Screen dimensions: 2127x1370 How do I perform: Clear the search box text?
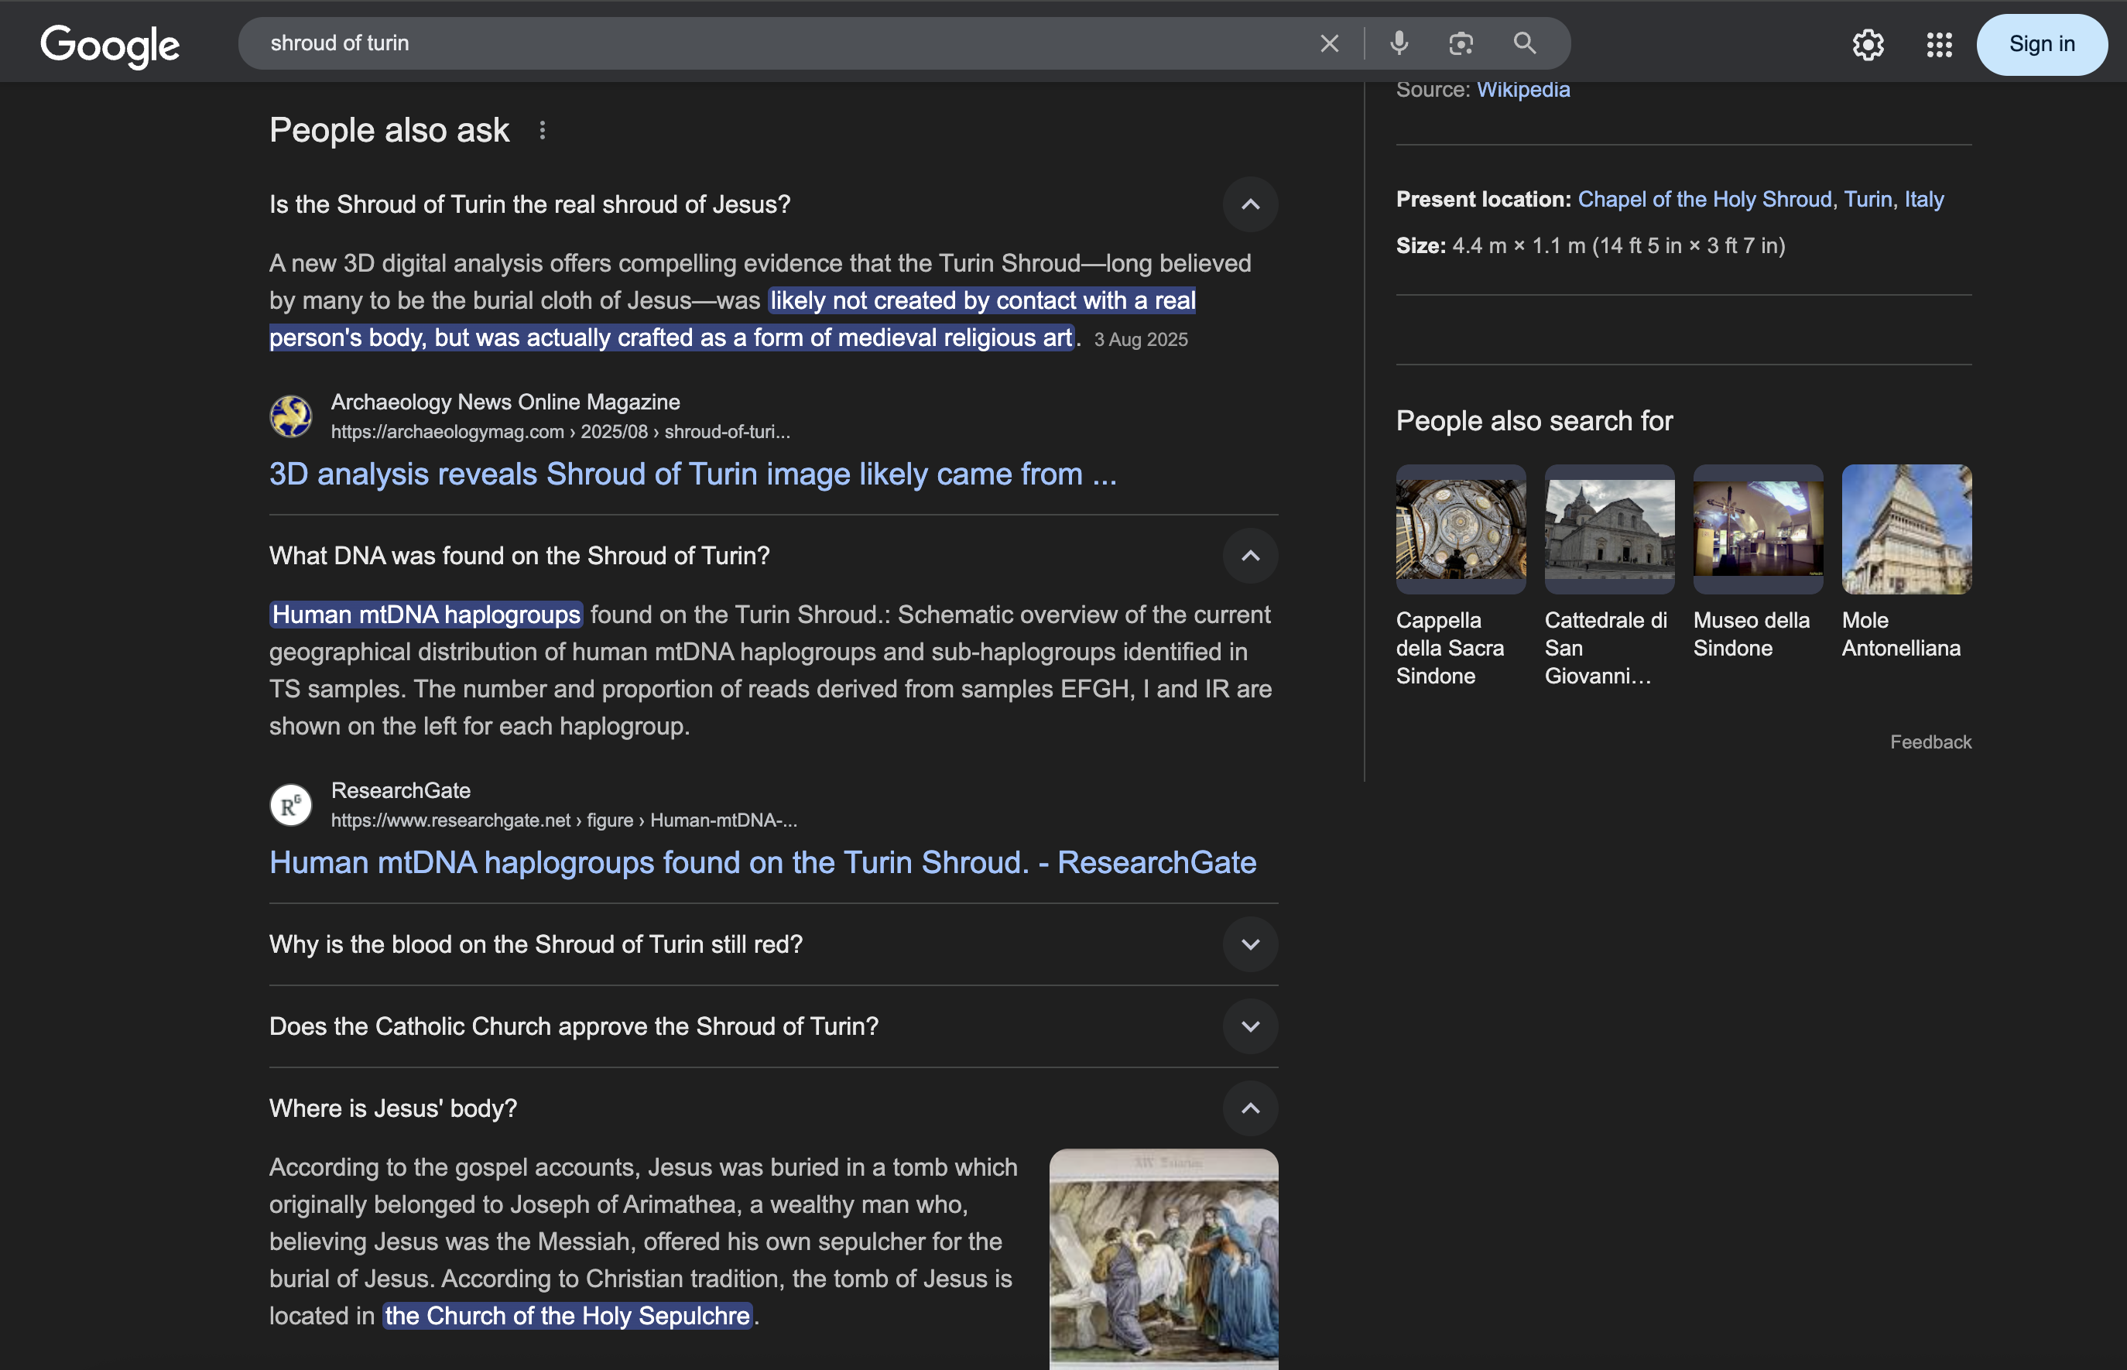click(x=1329, y=43)
